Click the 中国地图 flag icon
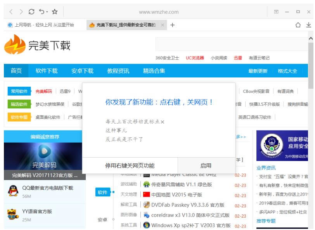The width and height of the screenshot is (315, 230). point(147,194)
